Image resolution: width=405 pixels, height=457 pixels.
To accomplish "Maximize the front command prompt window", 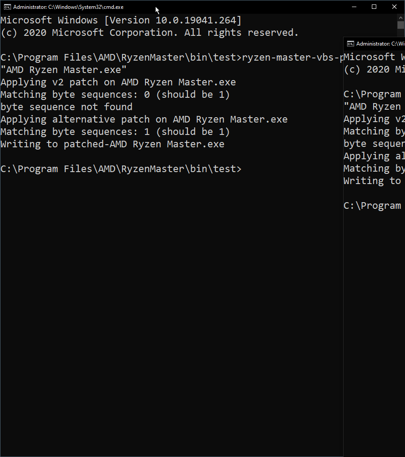I will tap(374, 7).
